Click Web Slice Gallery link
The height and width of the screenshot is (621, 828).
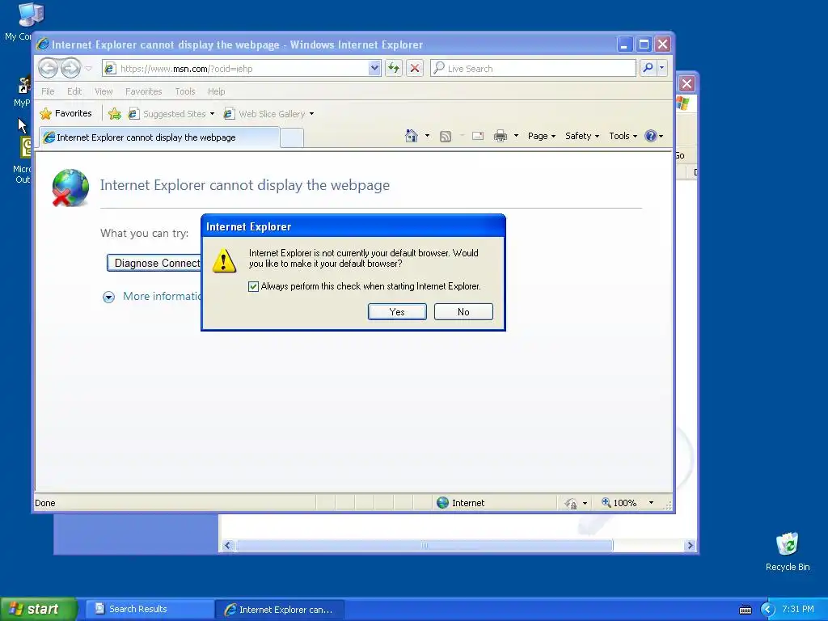pyautogui.click(x=264, y=113)
